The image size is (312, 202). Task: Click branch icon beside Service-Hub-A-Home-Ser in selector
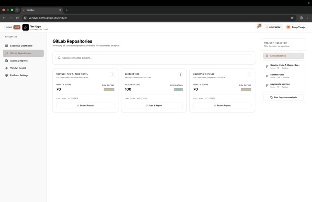(267, 67)
